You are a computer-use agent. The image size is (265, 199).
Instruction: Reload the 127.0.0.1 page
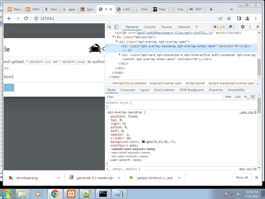pos(26,18)
